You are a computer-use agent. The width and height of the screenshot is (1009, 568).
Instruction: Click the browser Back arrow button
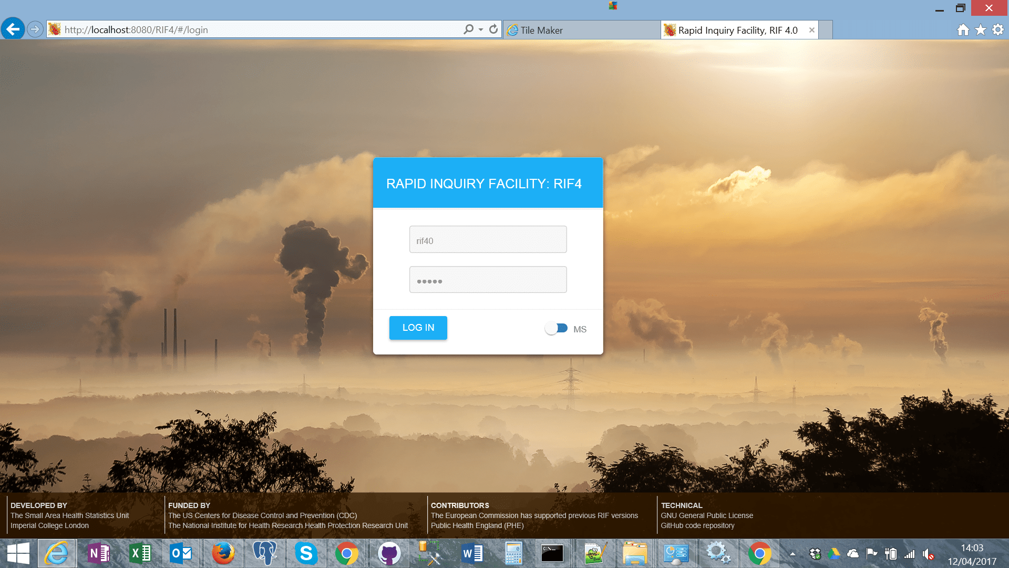[x=13, y=29]
